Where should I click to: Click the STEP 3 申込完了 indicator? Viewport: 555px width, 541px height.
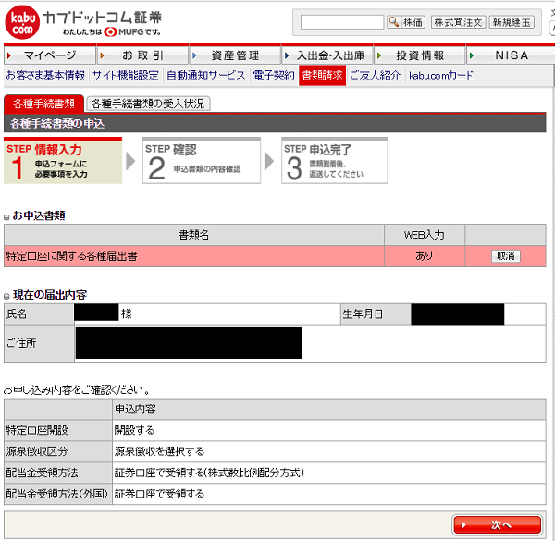tap(335, 161)
